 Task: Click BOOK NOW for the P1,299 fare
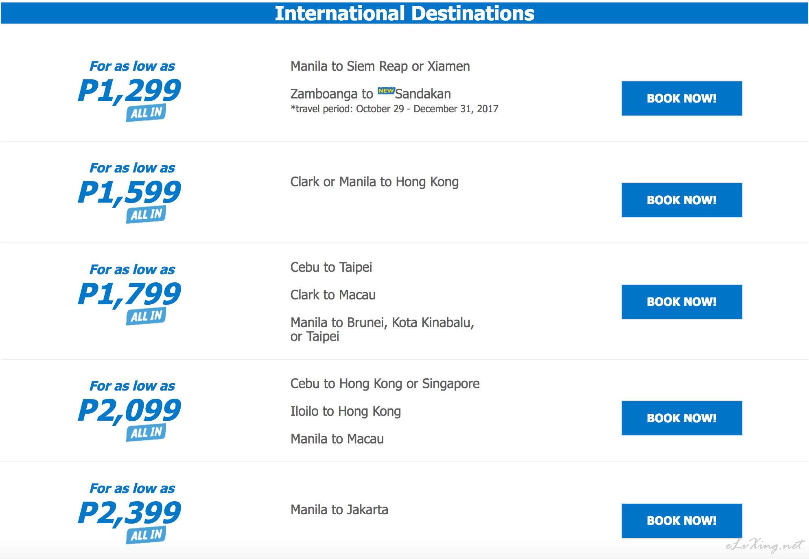(682, 98)
